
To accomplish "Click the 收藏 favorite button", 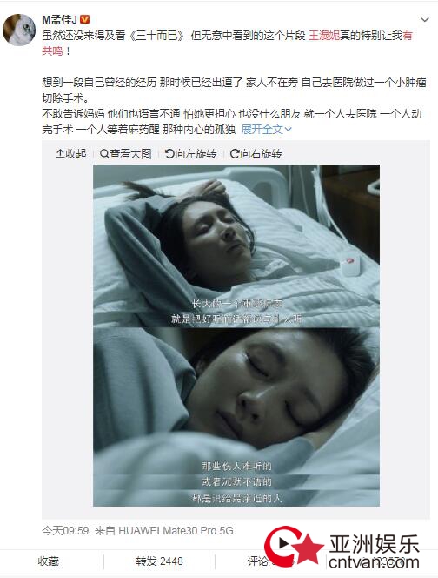I will 48,561.
